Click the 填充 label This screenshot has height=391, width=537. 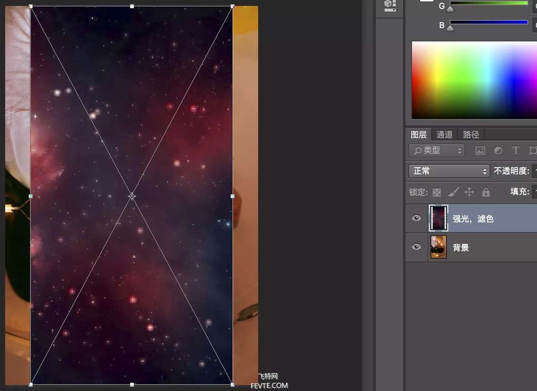pos(520,191)
